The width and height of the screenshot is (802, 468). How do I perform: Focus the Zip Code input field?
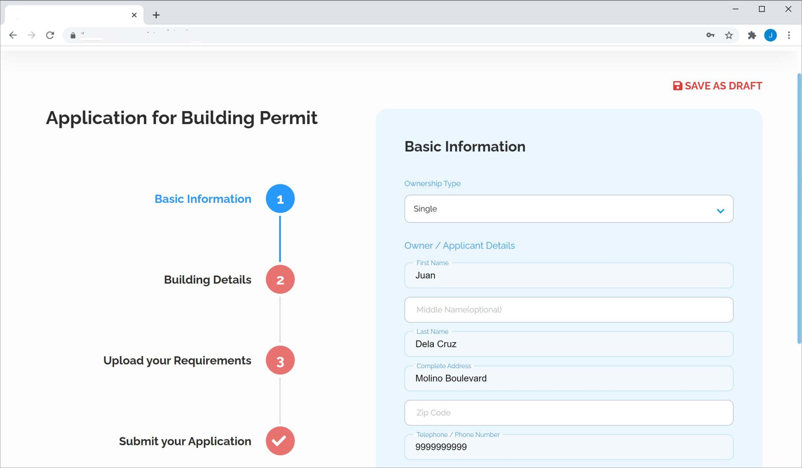[x=568, y=412]
